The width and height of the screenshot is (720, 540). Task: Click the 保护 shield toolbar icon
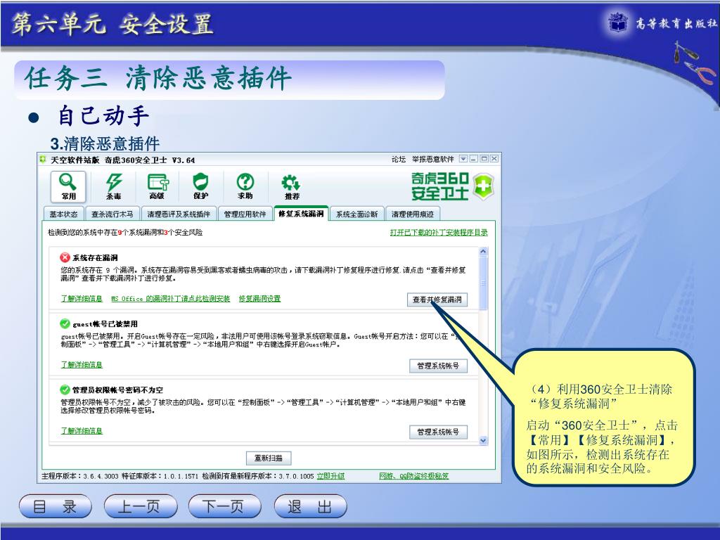(200, 186)
